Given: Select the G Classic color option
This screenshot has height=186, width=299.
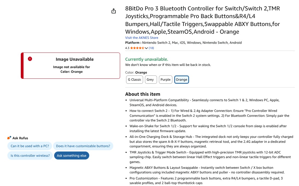Looking at the screenshot, I should click(135, 80).
